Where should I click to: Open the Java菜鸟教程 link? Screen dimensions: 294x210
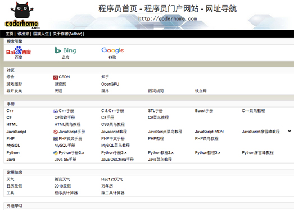pyautogui.click(x=160, y=160)
